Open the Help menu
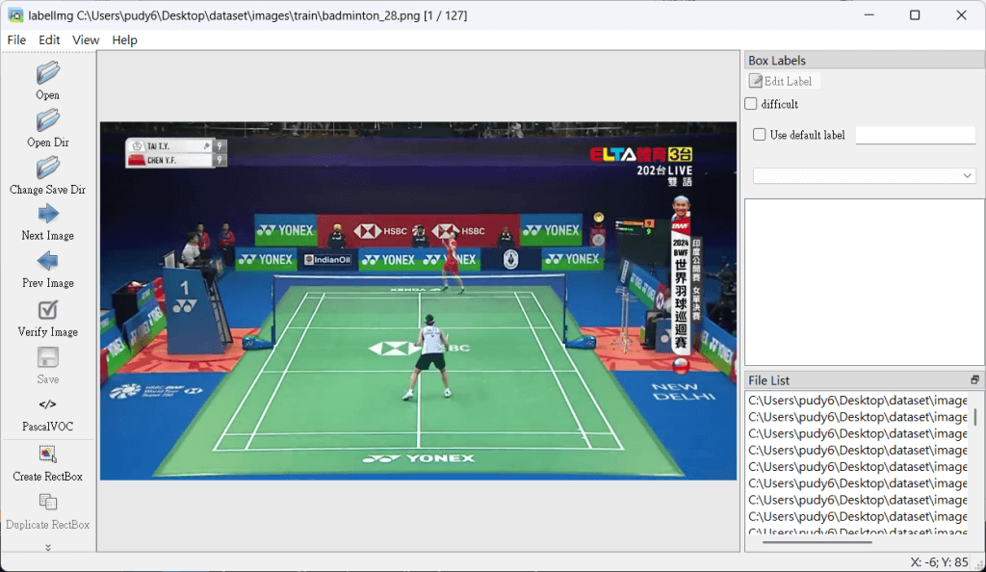The width and height of the screenshot is (986, 572). pos(124,39)
